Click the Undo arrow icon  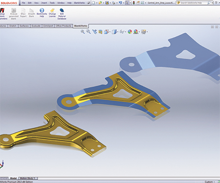pos(120,3)
